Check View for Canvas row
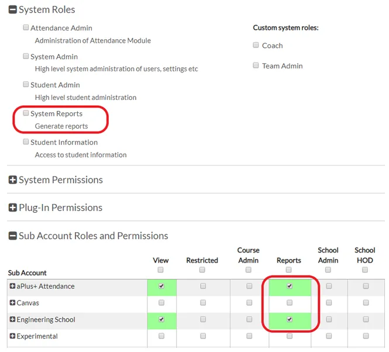 tap(161, 303)
